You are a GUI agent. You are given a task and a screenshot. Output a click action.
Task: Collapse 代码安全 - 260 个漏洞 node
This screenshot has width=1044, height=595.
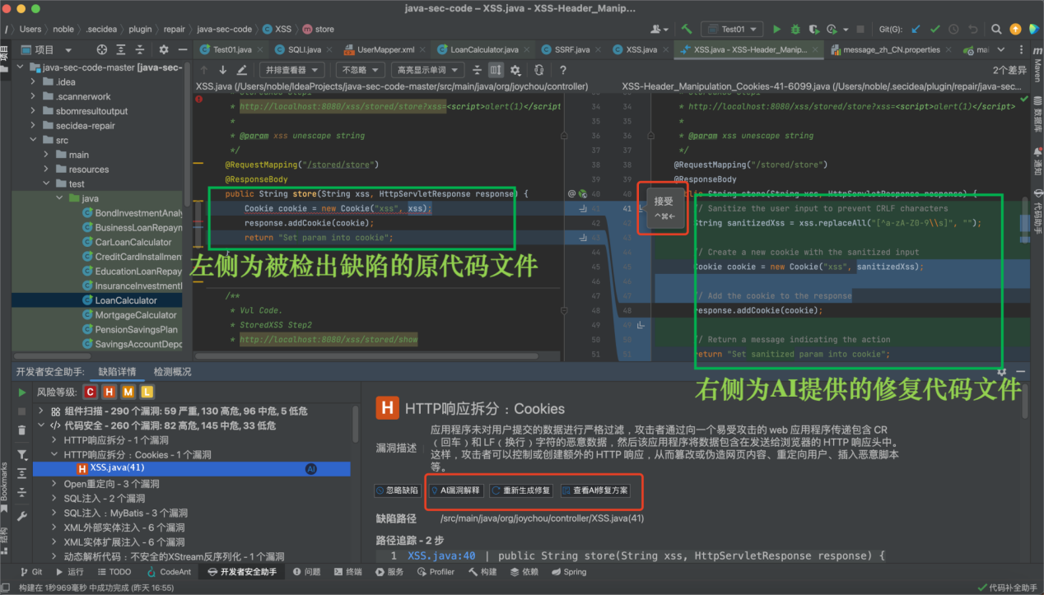point(43,425)
